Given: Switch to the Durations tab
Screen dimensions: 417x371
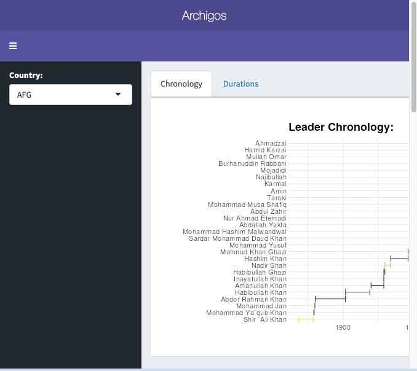Looking at the screenshot, I should [x=240, y=84].
